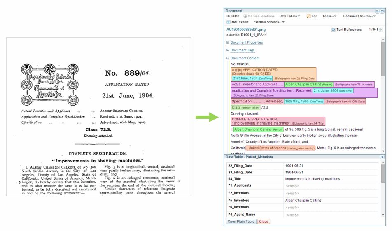Select the 23_Filing_Date row label
This screenshot has width=392, height=231.
pyautogui.click(x=240, y=172)
